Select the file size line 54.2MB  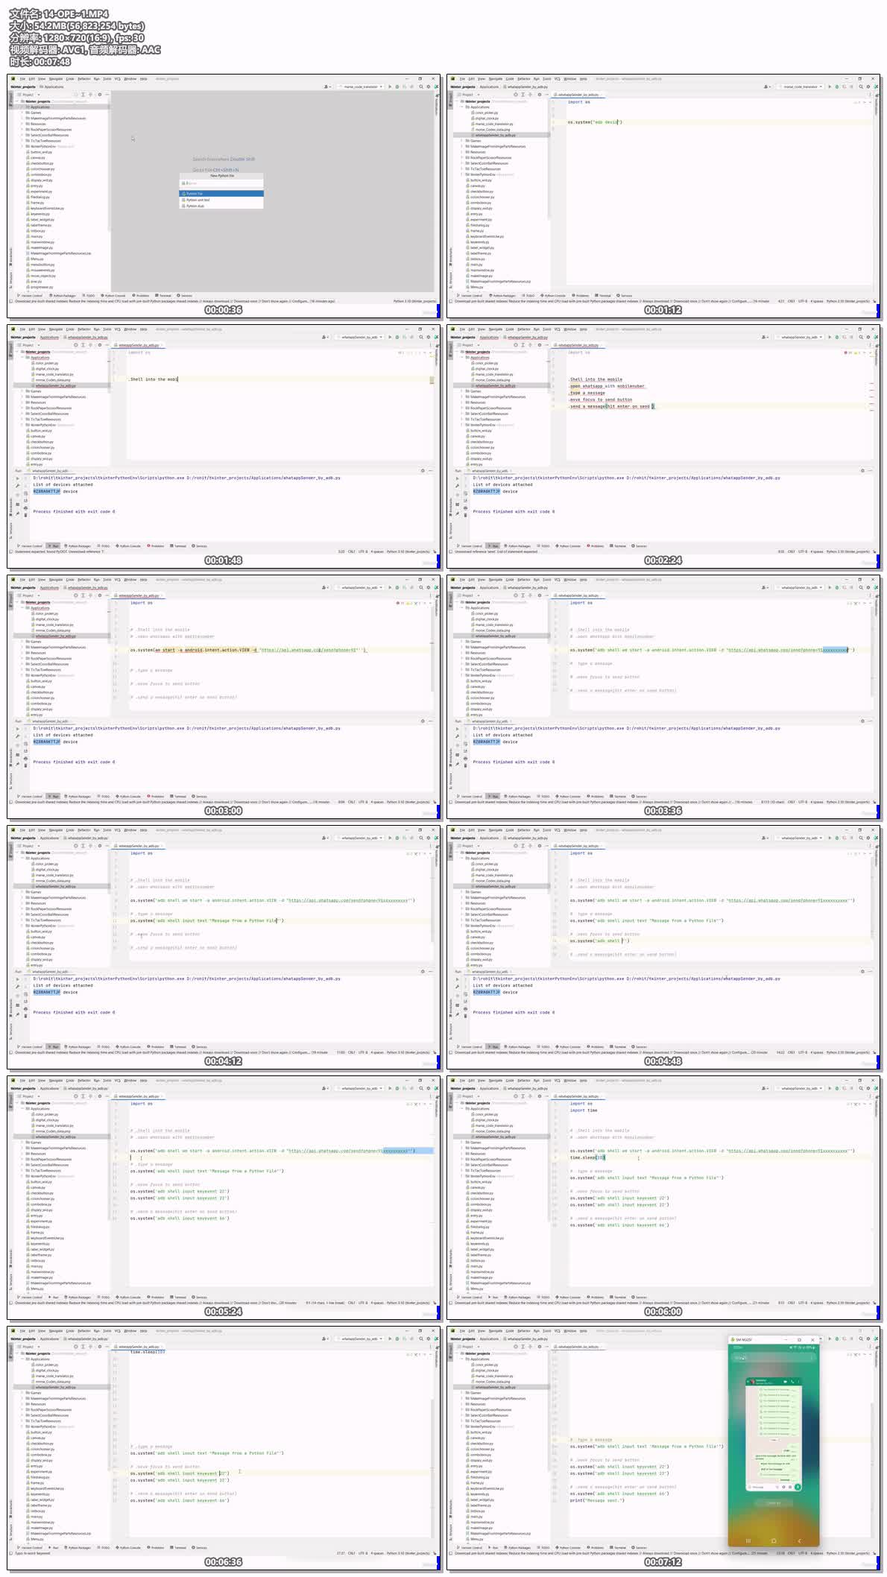point(77,25)
